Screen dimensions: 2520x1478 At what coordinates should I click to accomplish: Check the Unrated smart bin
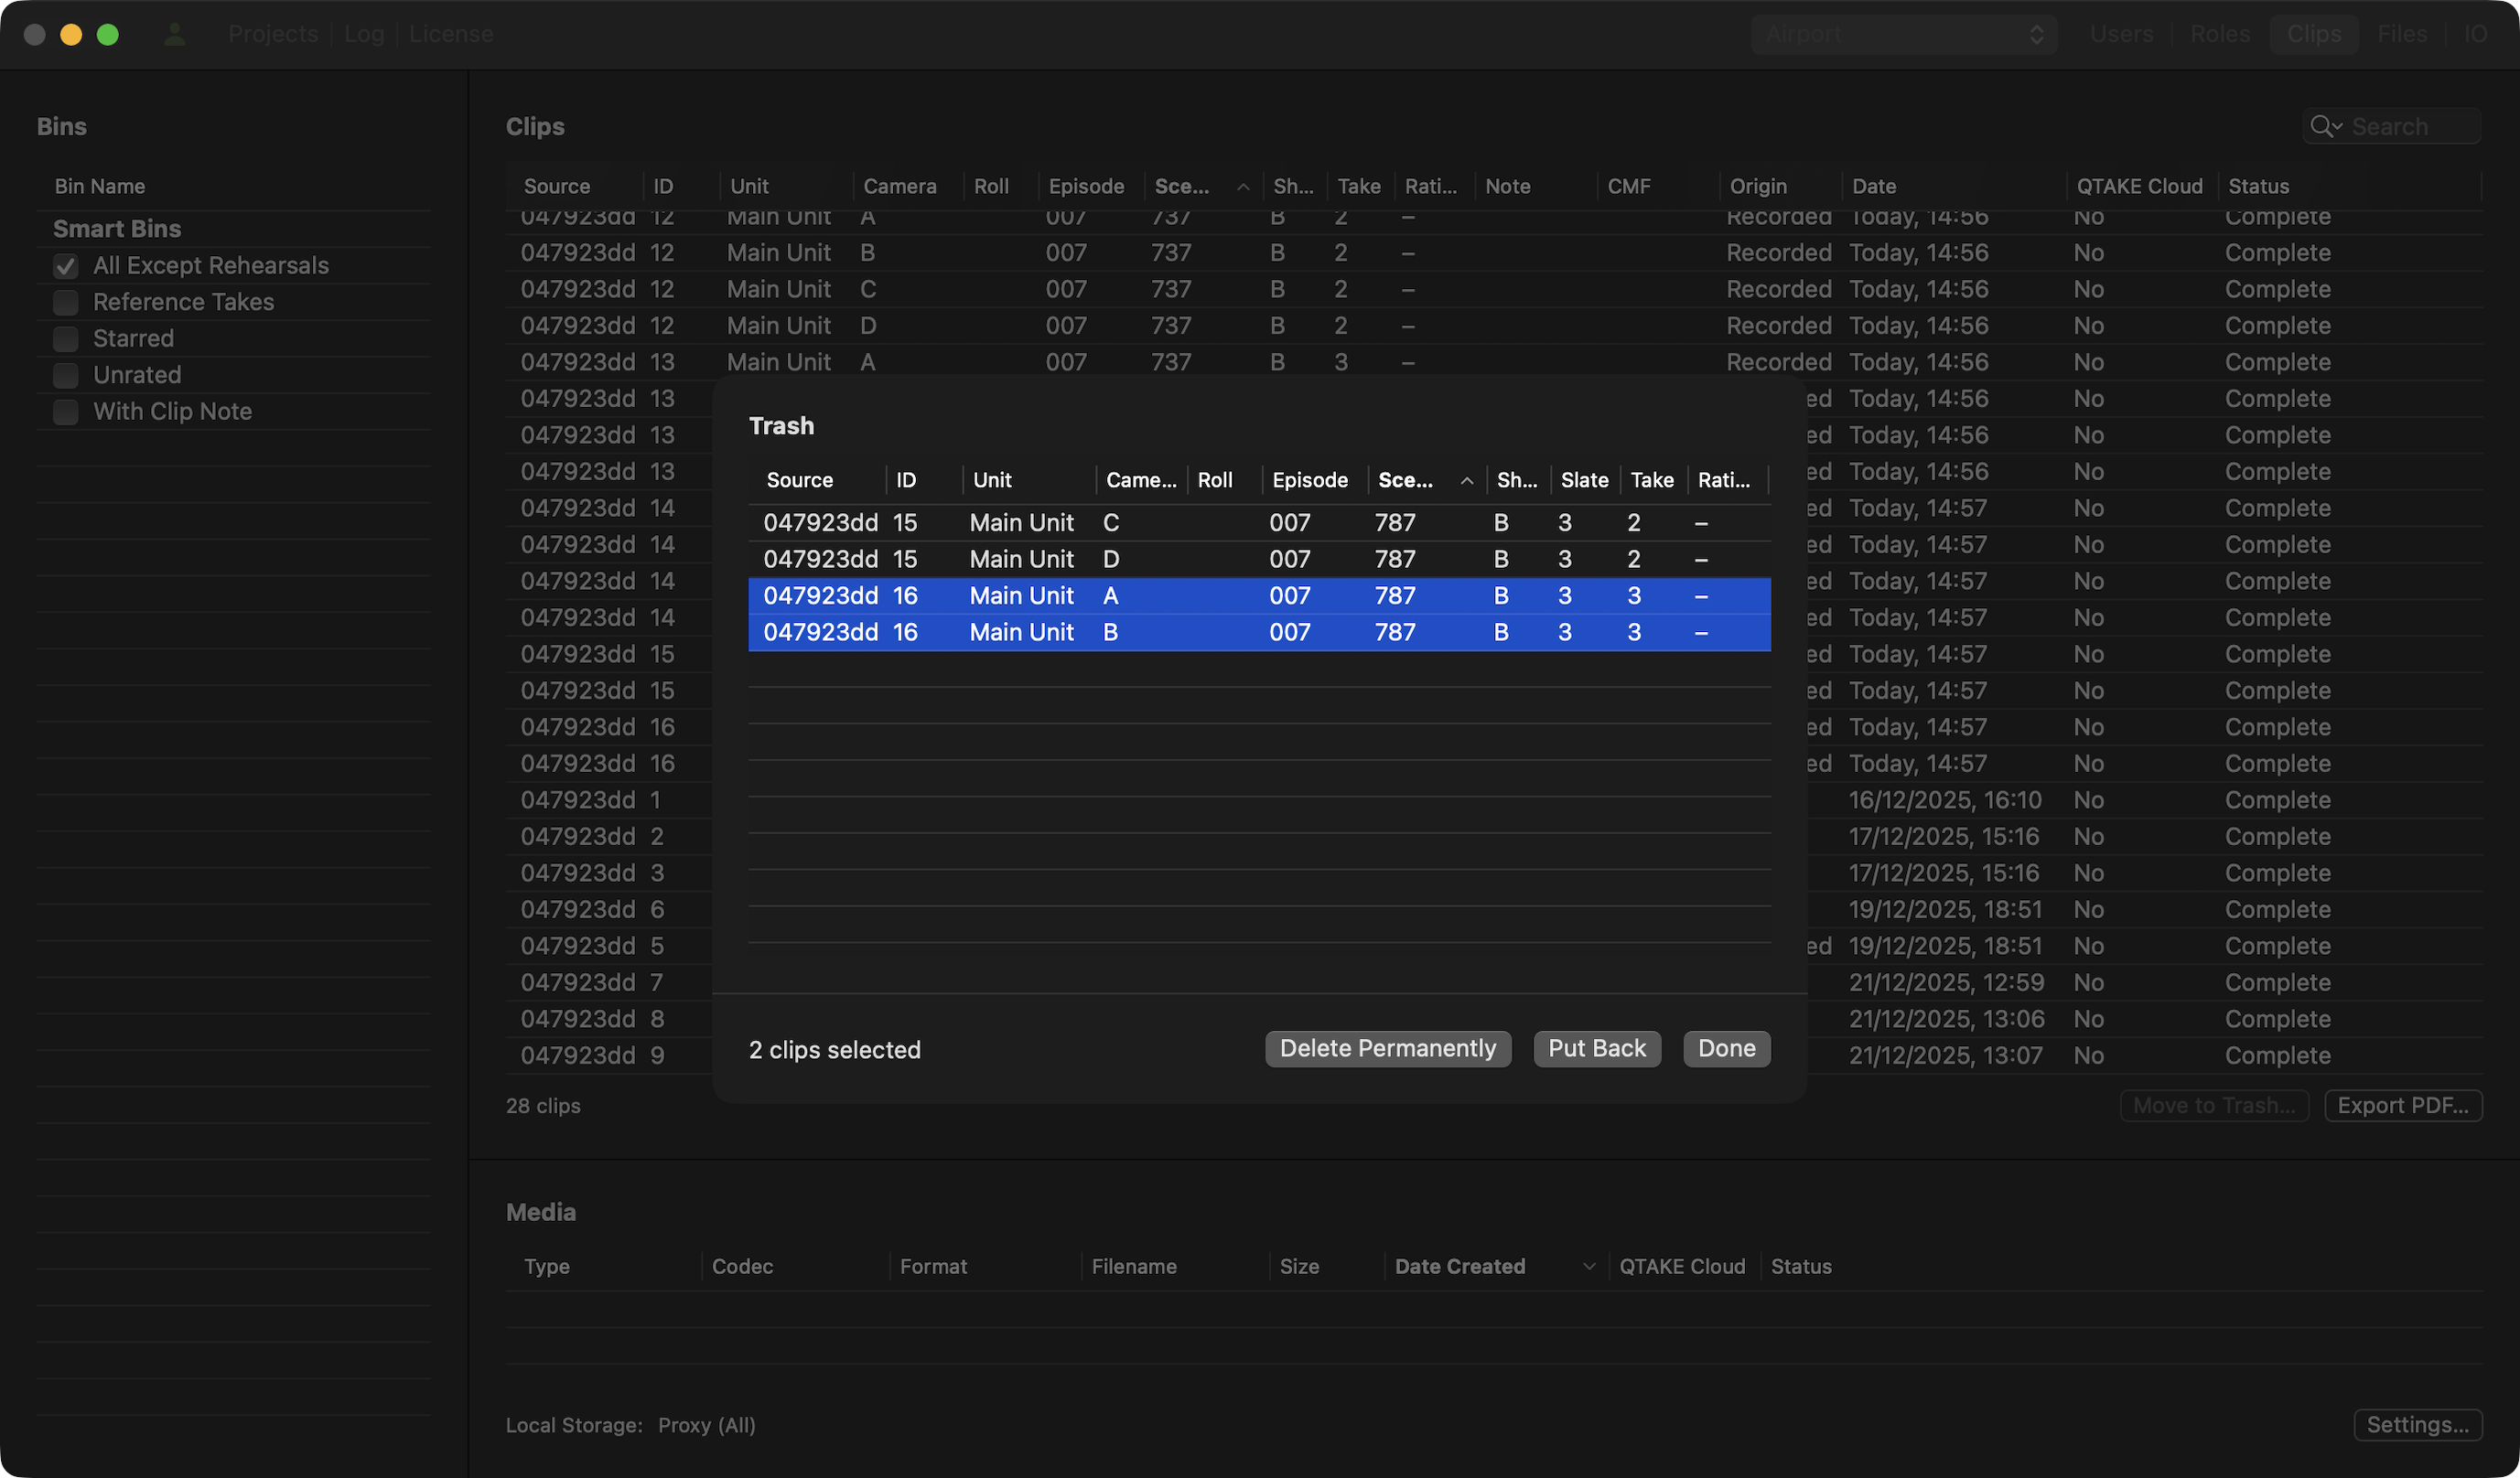[x=66, y=376]
